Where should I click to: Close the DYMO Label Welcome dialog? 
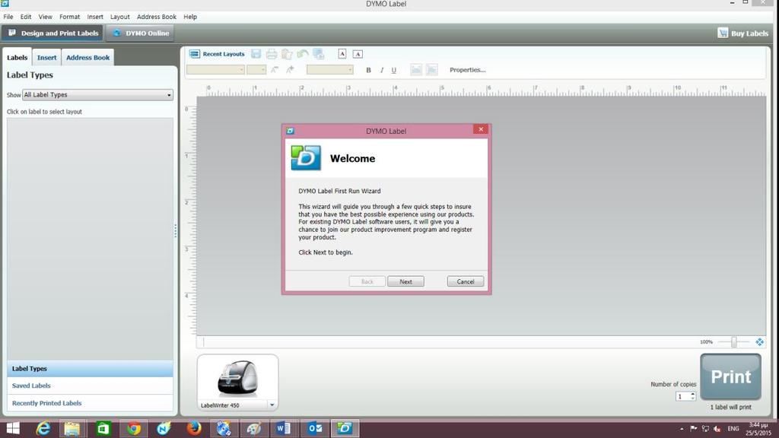481,129
